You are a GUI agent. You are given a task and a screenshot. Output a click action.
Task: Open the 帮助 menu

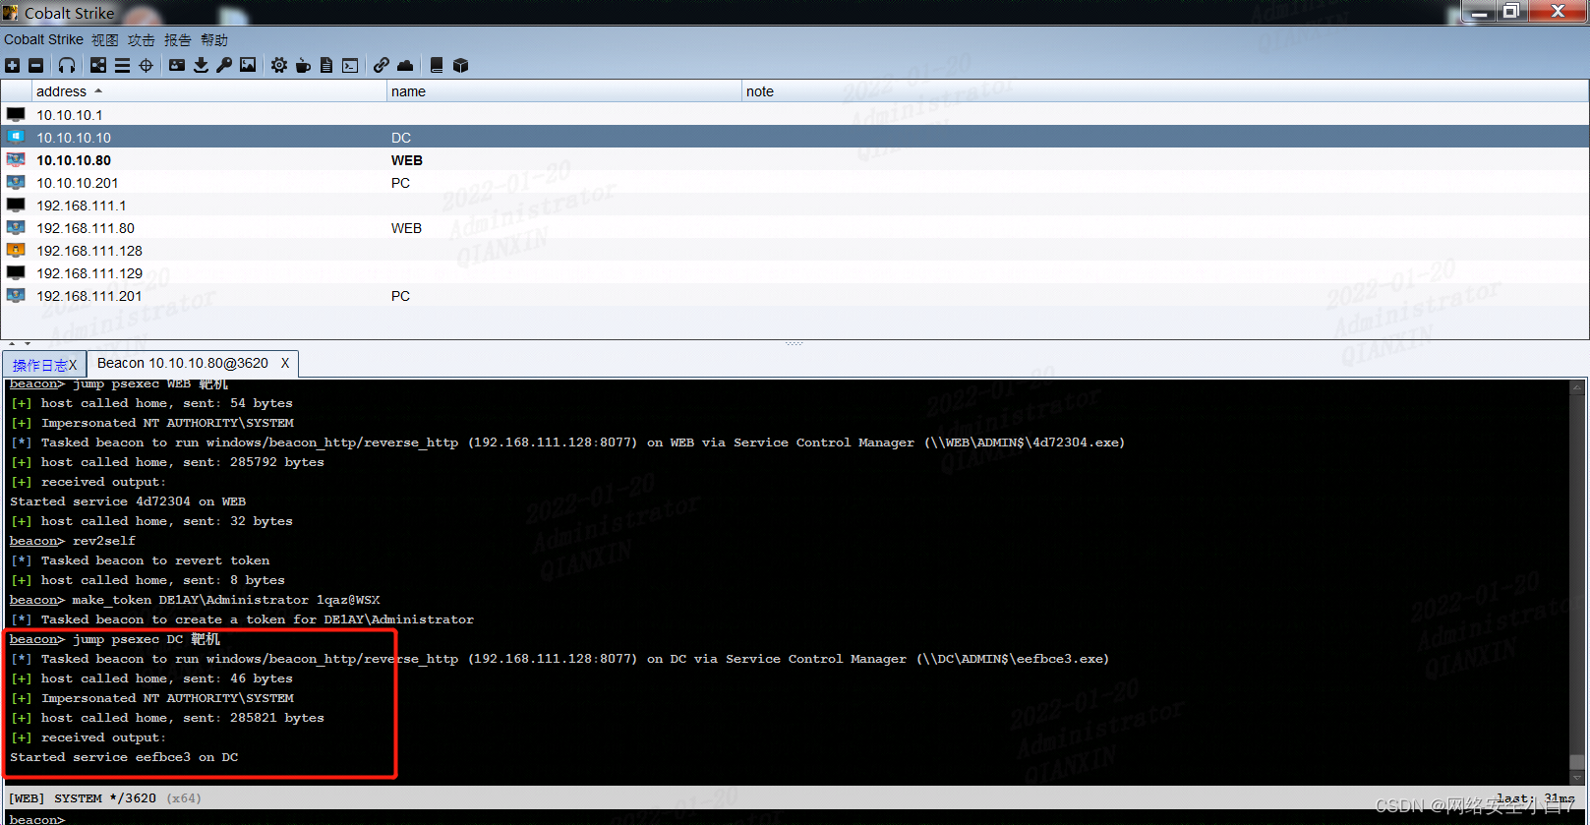(214, 40)
